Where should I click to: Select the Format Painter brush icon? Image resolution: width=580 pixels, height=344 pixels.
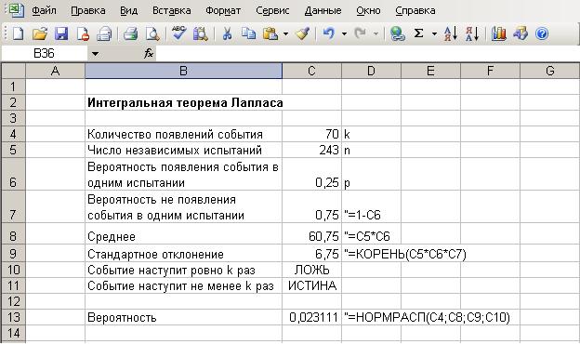(x=303, y=33)
